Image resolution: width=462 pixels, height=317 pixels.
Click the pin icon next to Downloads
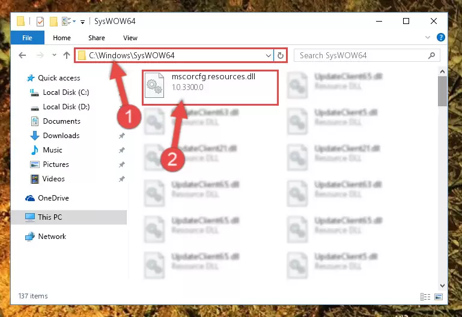122,136
